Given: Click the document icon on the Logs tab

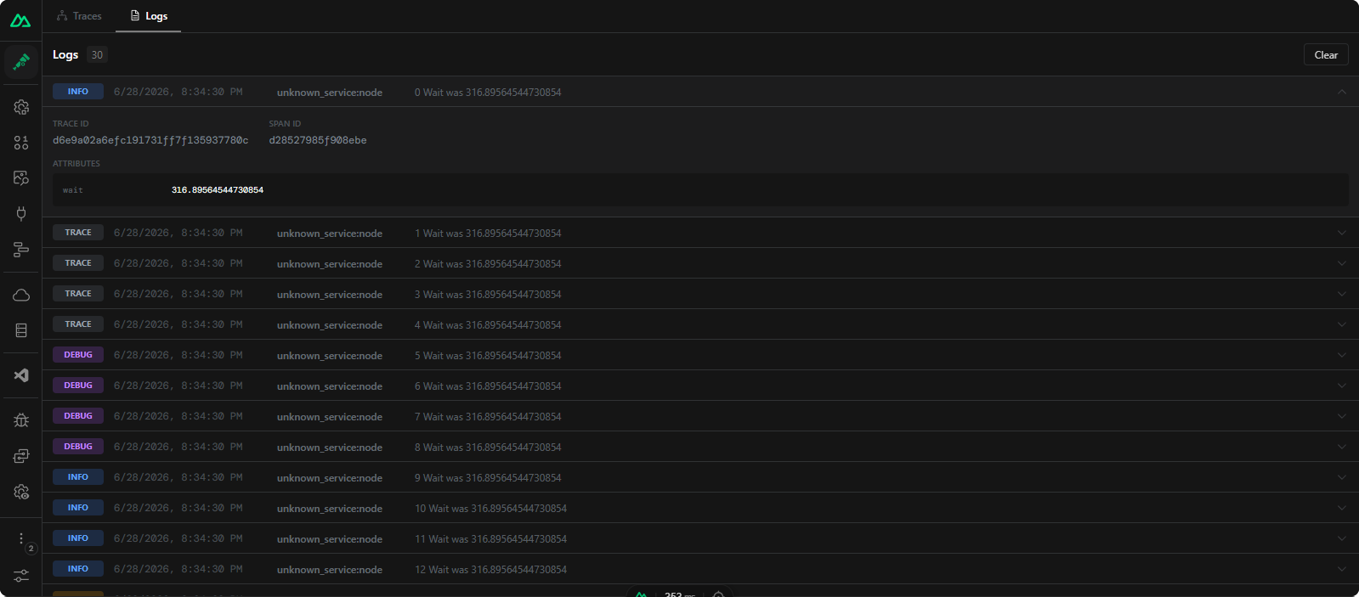Looking at the screenshot, I should [x=134, y=15].
